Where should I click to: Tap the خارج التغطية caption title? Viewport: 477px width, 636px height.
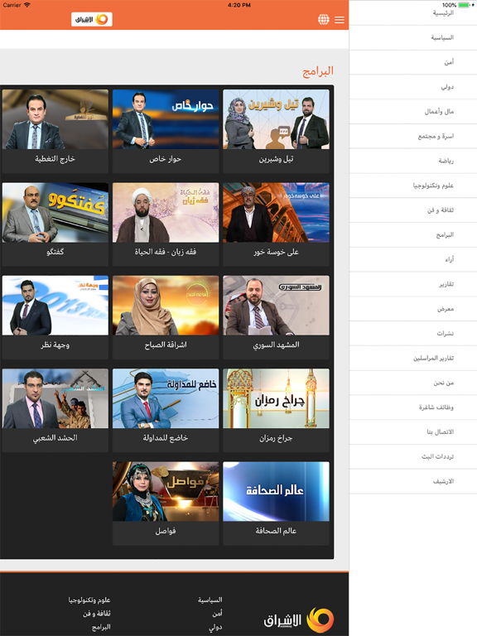pyautogui.click(x=55, y=159)
